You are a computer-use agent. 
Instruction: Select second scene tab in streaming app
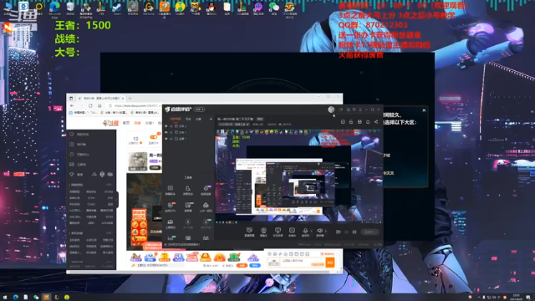click(188, 119)
